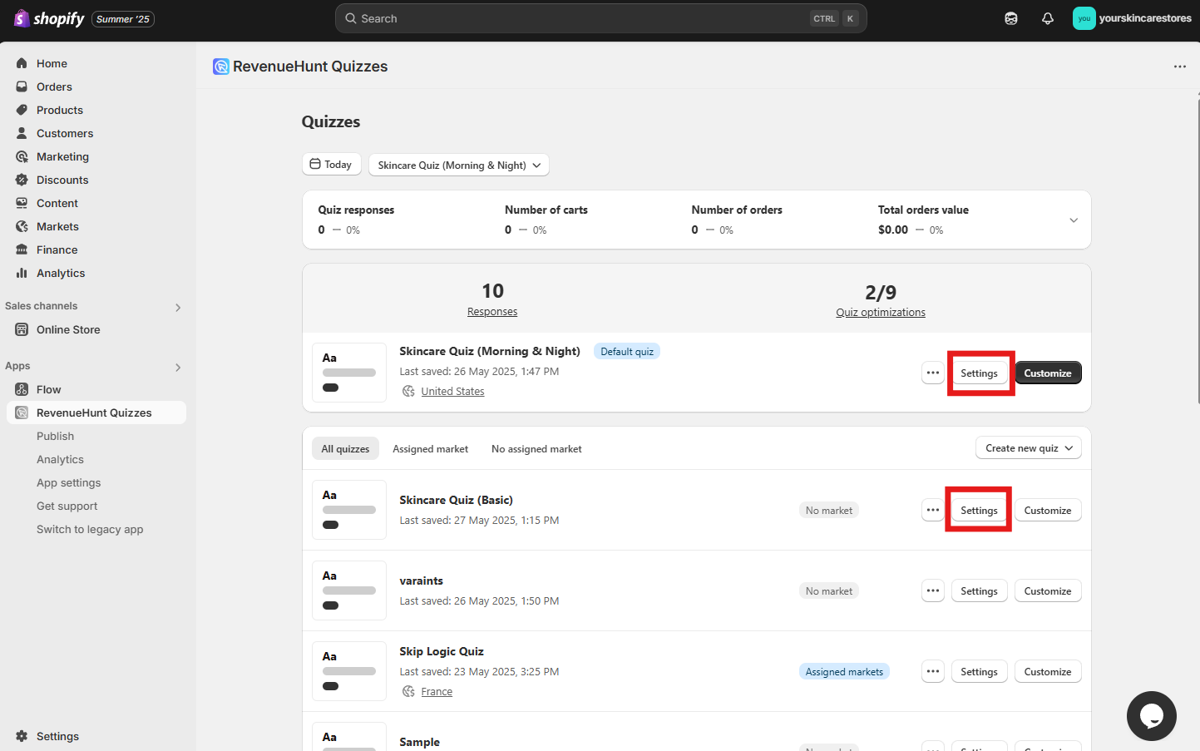Click the Summer '25 edition badge
Image resolution: width=1200 pixels, height=751 pixels.
123,19
